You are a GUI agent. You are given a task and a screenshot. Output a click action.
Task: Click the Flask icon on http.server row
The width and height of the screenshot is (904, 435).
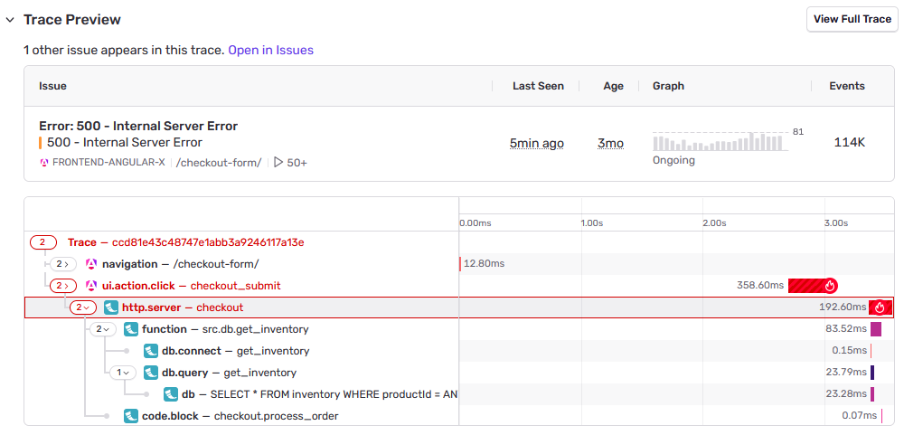(x=110, y=307)
